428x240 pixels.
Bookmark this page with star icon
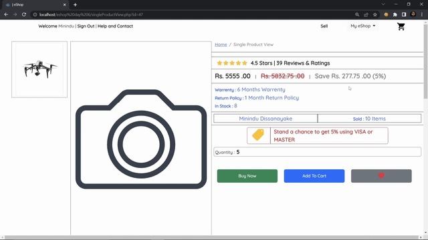(375, 15)
